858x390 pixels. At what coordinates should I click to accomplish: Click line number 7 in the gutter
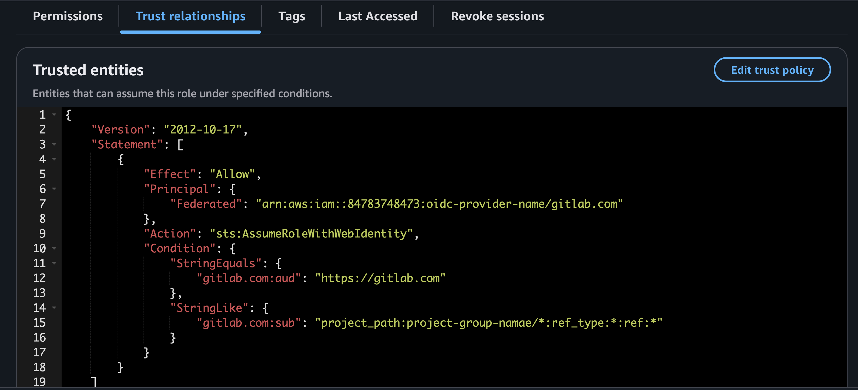[x=43, y=204]
